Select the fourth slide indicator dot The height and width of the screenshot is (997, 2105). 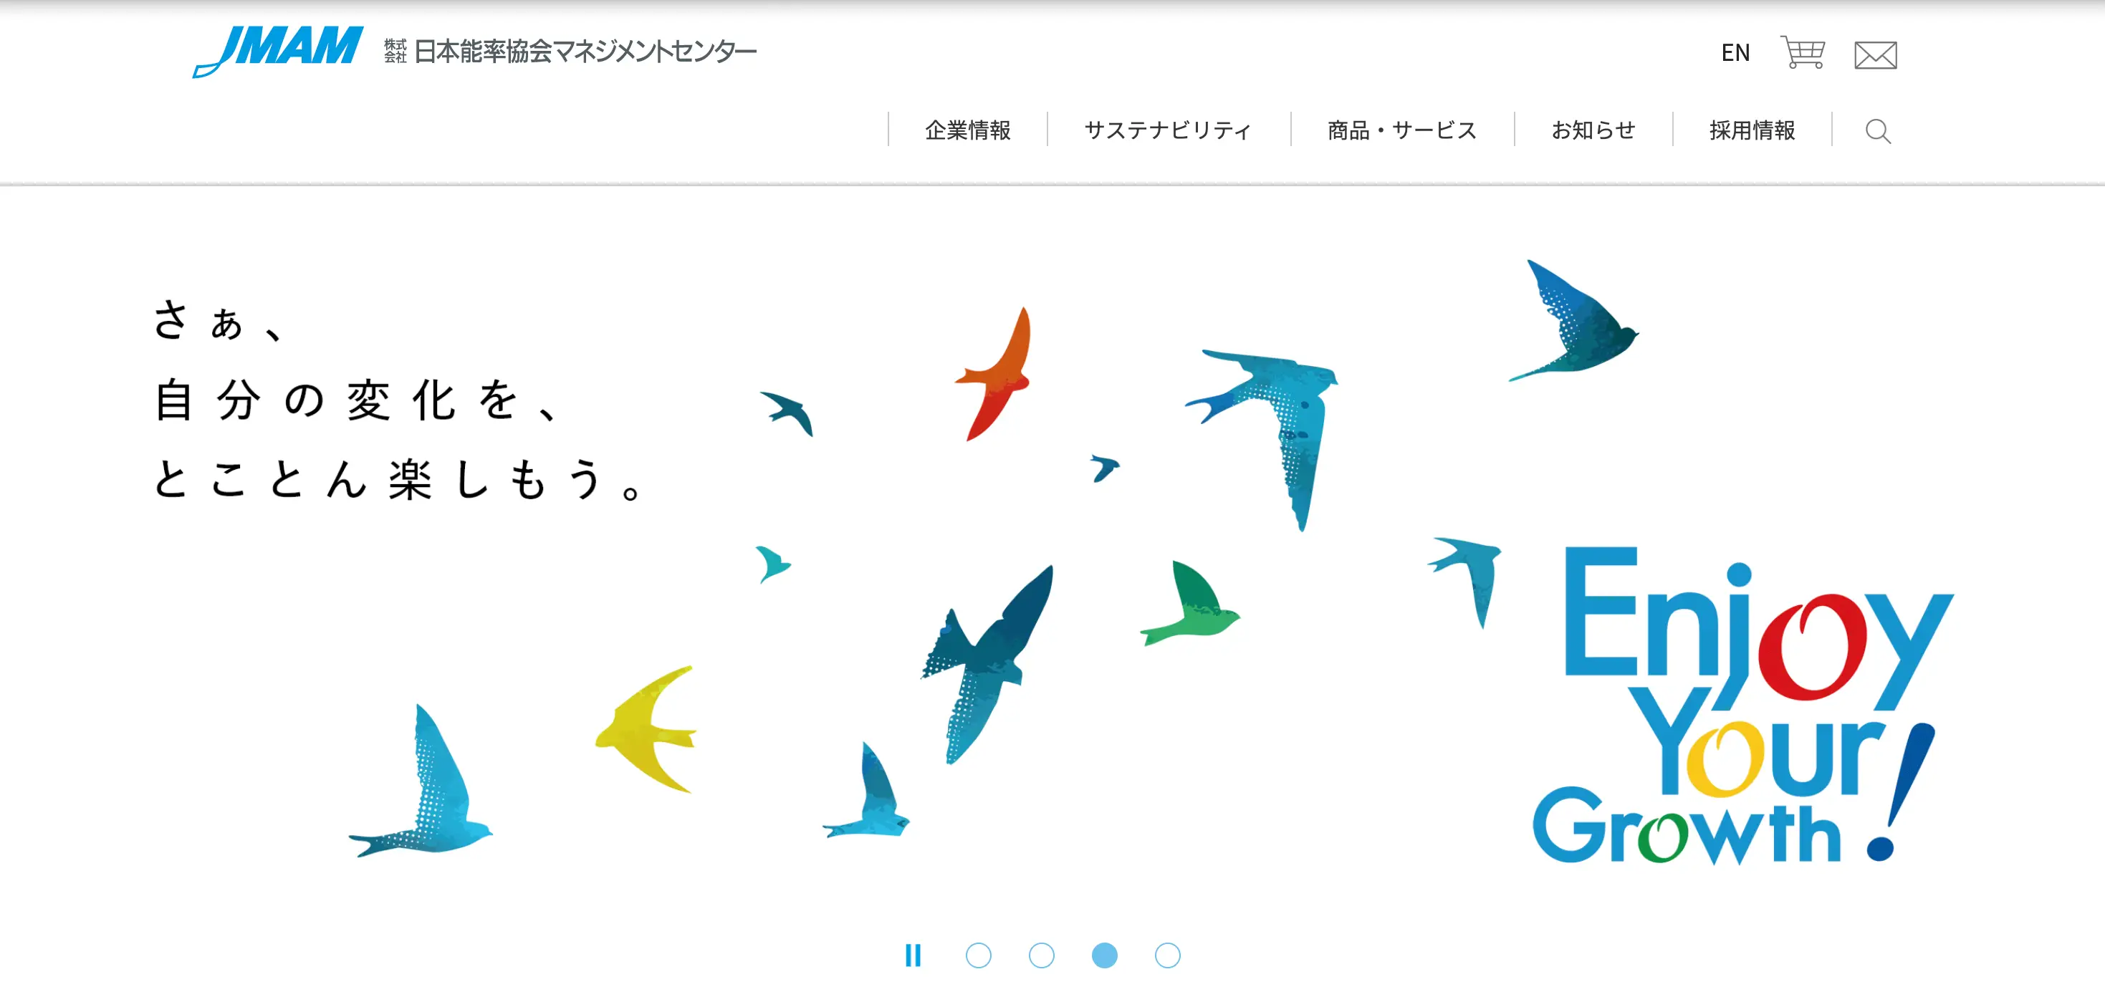click(1167, 955)
